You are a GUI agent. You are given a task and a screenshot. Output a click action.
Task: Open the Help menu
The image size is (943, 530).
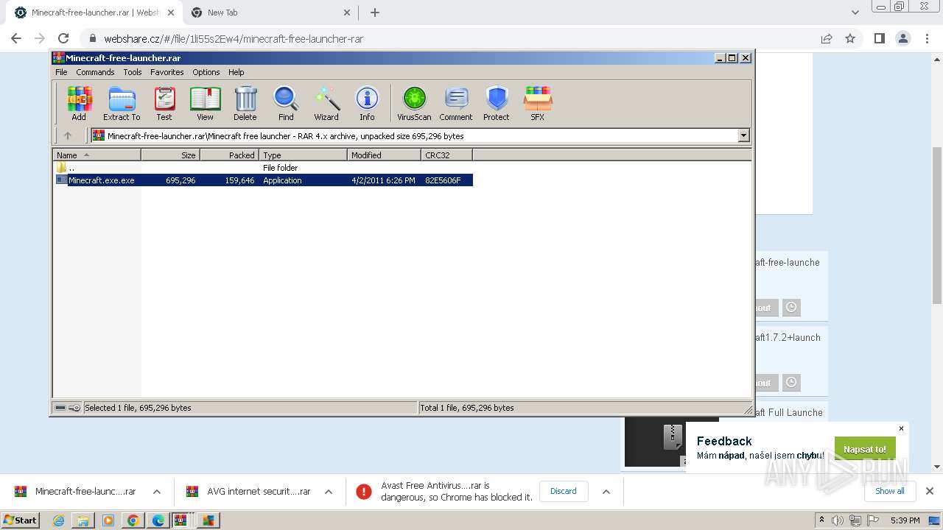236,72
